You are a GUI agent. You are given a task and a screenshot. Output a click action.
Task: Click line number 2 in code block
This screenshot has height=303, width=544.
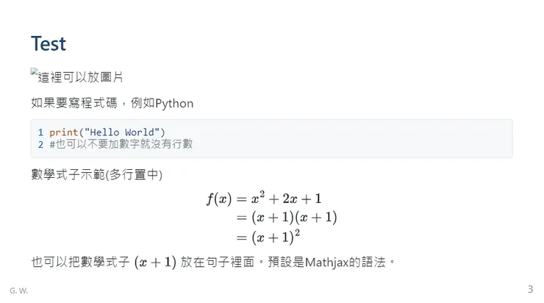coord(41,143)
